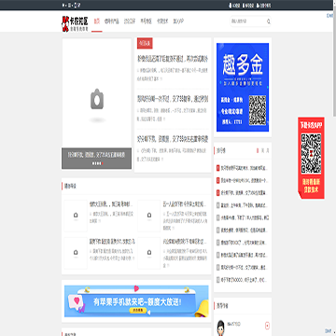Open the 首页 home tab
The width and height of the screenshot is (336, 336).
click(97, 21)
